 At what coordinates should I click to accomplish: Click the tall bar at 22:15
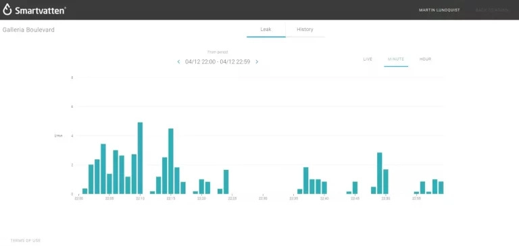point(171,161)
